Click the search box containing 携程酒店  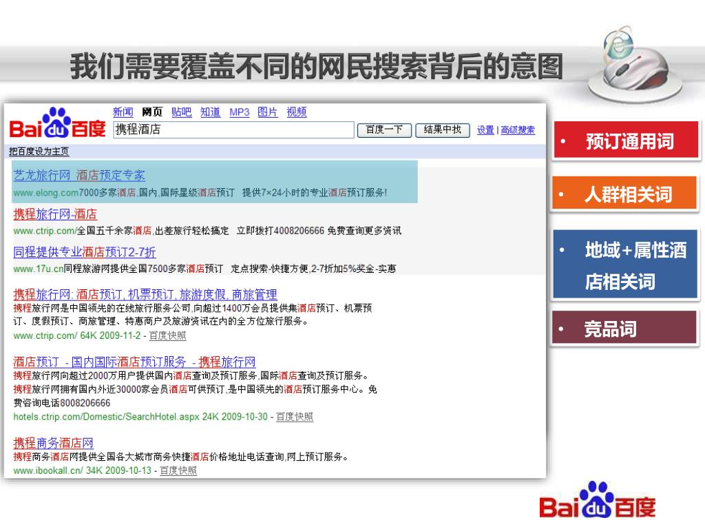(x=233, y=130)
